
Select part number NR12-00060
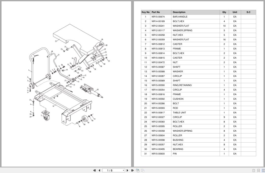click(158, 122)
